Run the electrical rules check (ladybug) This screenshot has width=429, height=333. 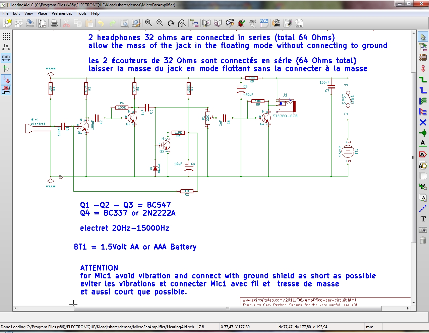tap(241, 23)
